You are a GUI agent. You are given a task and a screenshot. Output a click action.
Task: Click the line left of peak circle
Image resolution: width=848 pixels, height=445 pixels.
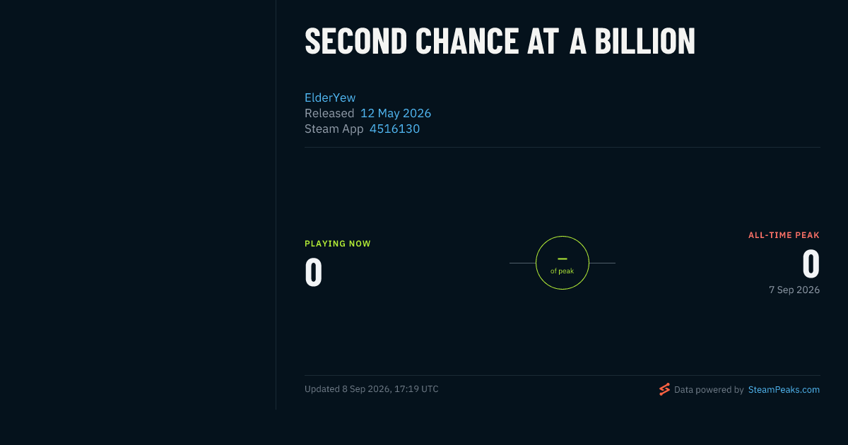[522, 263]
